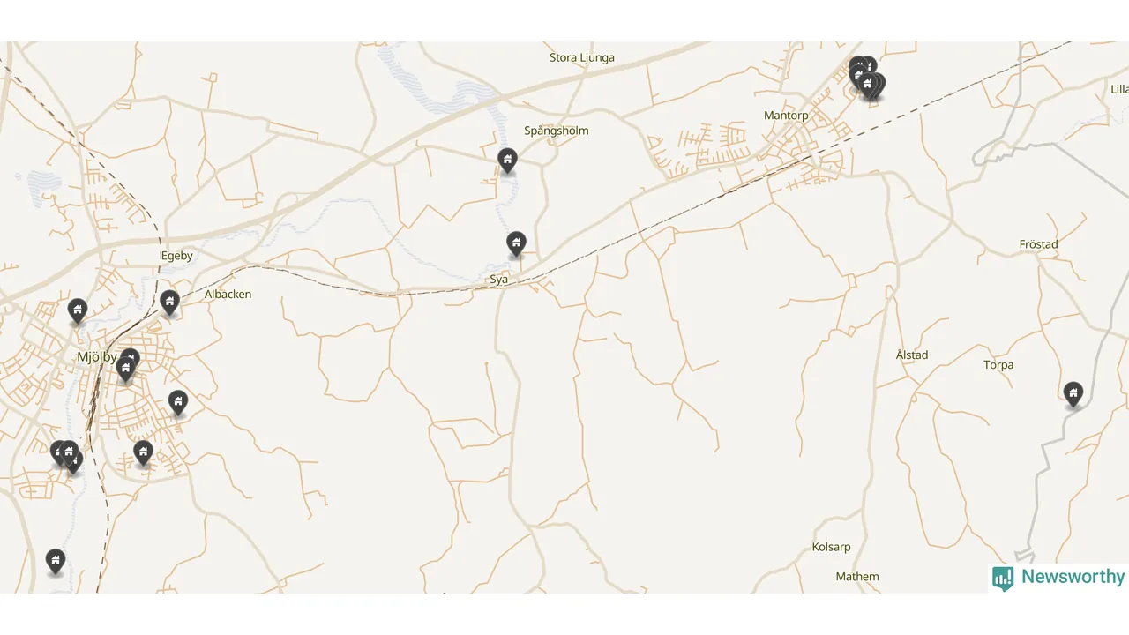Open the house marker right of Egeby
This screenshot has height=635, width=1129.
coord(169,303)
